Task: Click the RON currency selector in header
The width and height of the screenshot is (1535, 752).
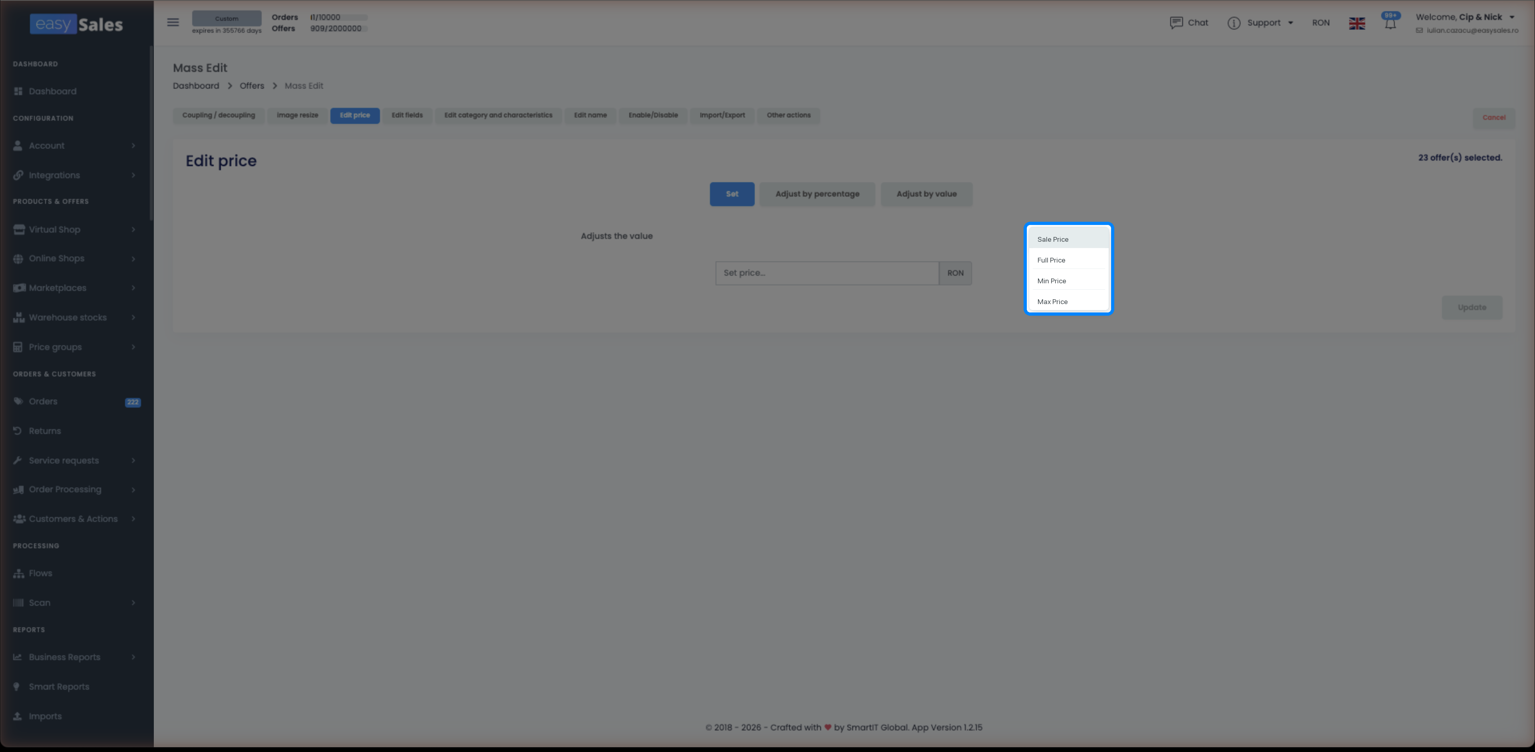Action: (x=1320, y=23)
